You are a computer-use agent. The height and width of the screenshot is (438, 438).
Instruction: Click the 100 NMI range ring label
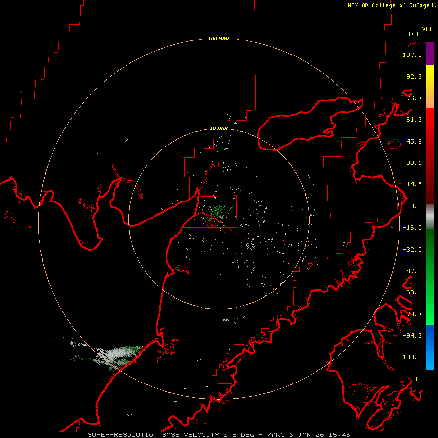click(219, 38)
